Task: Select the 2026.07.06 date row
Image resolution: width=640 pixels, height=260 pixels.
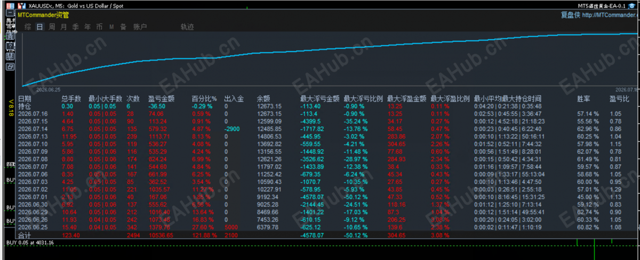Action: pos(33,173)
